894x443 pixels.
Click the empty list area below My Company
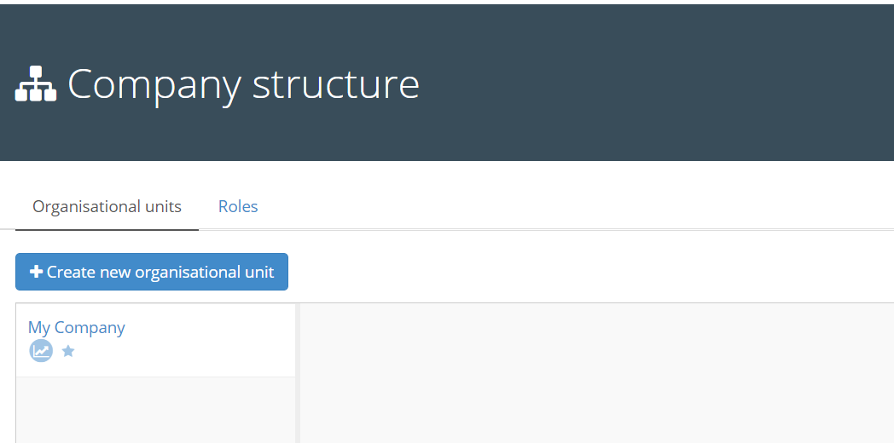[155, 410]
